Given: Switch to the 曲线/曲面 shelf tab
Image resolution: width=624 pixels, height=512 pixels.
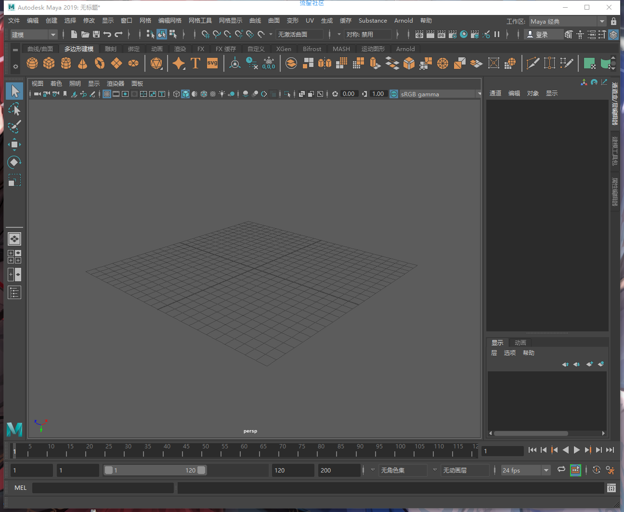Looking at the screenshot, I should tap(40, 49).
